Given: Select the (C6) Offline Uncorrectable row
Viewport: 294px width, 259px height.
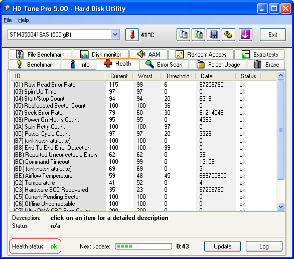Looking at the screenshot, I should tap(143, 204).
